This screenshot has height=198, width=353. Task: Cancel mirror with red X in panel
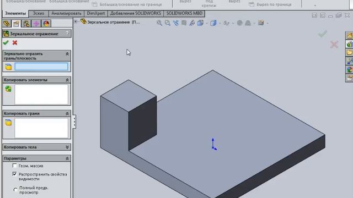tap(15, 42)
